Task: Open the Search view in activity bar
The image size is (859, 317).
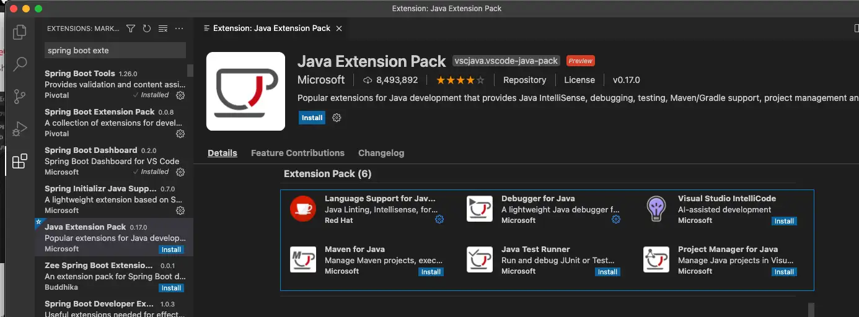Action: click(x=20, y=64)
